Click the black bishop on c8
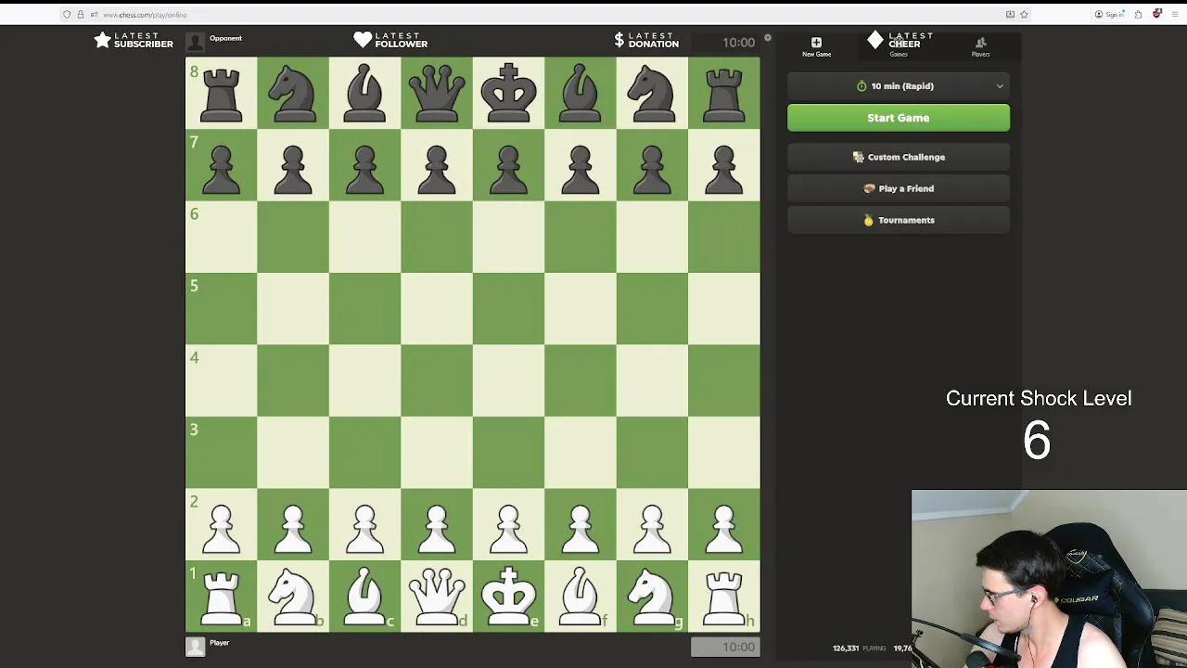The height and width of the screenshot is (668, 1187). (x=364, y=93)
